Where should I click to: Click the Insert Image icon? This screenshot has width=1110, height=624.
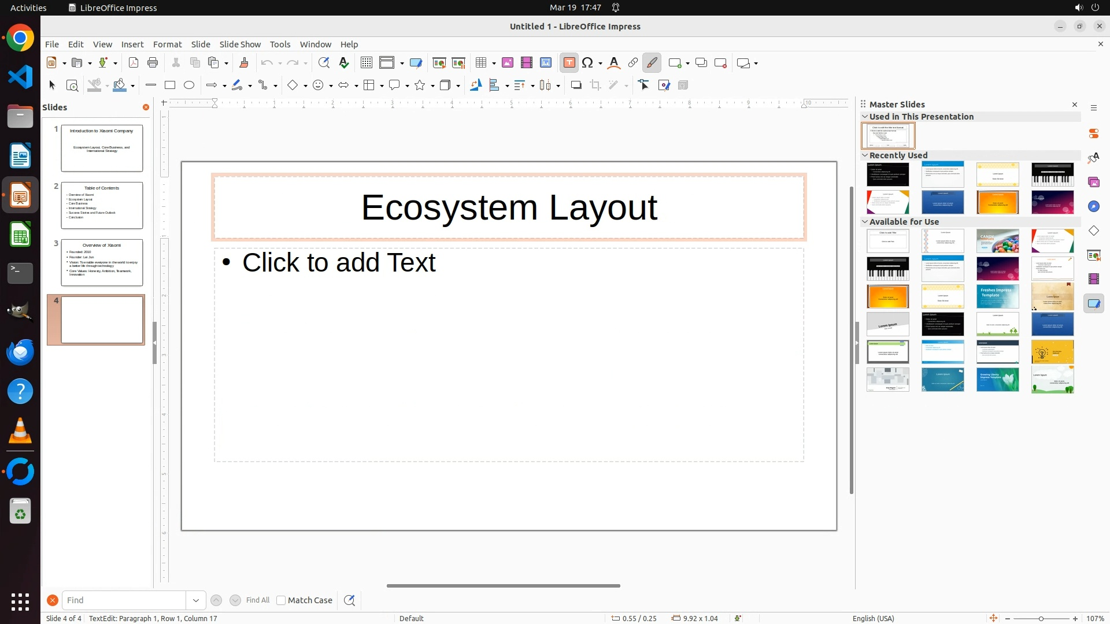(x=508, y=63)
